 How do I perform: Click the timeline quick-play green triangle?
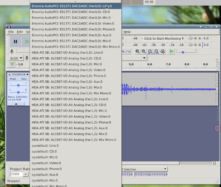point(12,64)
